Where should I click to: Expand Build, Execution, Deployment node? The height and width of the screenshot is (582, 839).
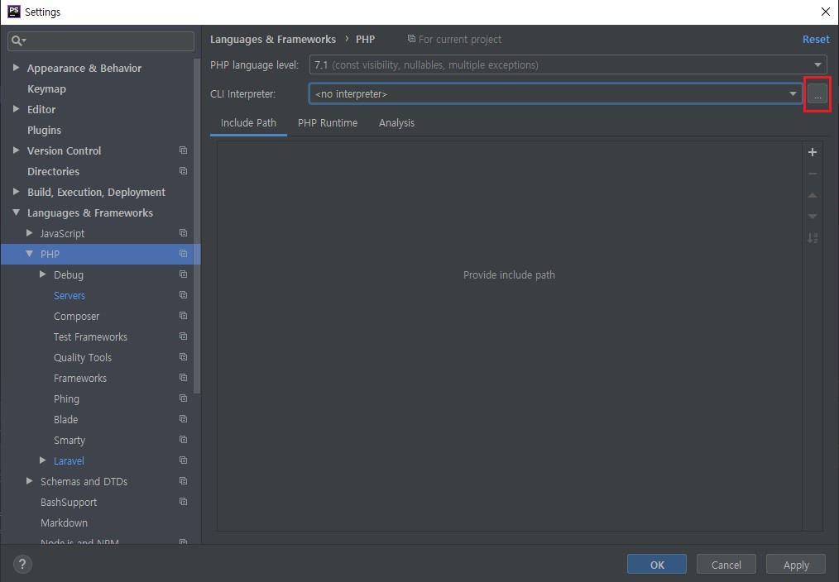pyautogui.click(x=16, y=191)
